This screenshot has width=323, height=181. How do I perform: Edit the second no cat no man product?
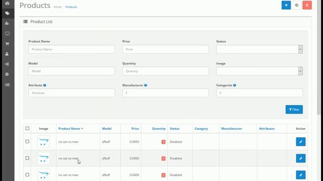[301, 158]
